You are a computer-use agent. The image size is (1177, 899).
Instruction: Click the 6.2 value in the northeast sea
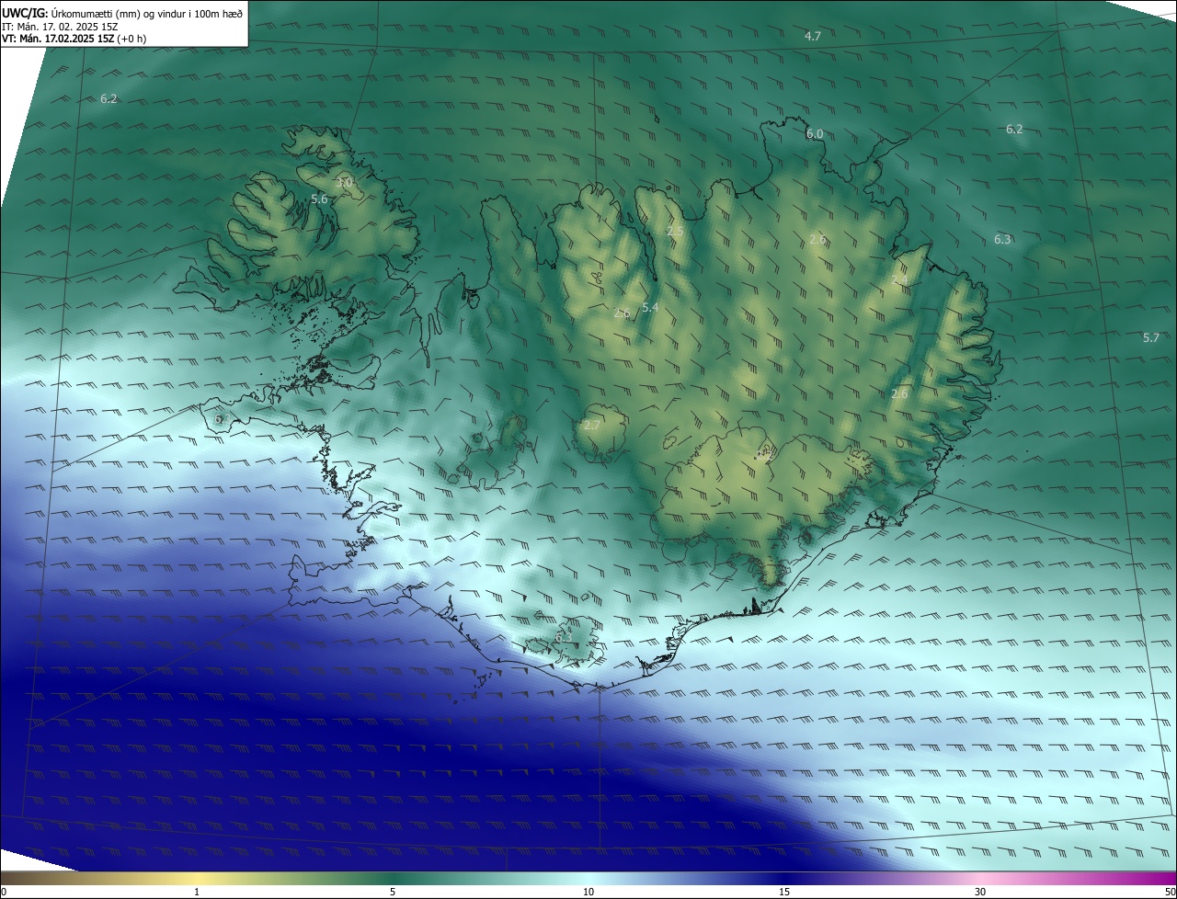point(1014,130)
